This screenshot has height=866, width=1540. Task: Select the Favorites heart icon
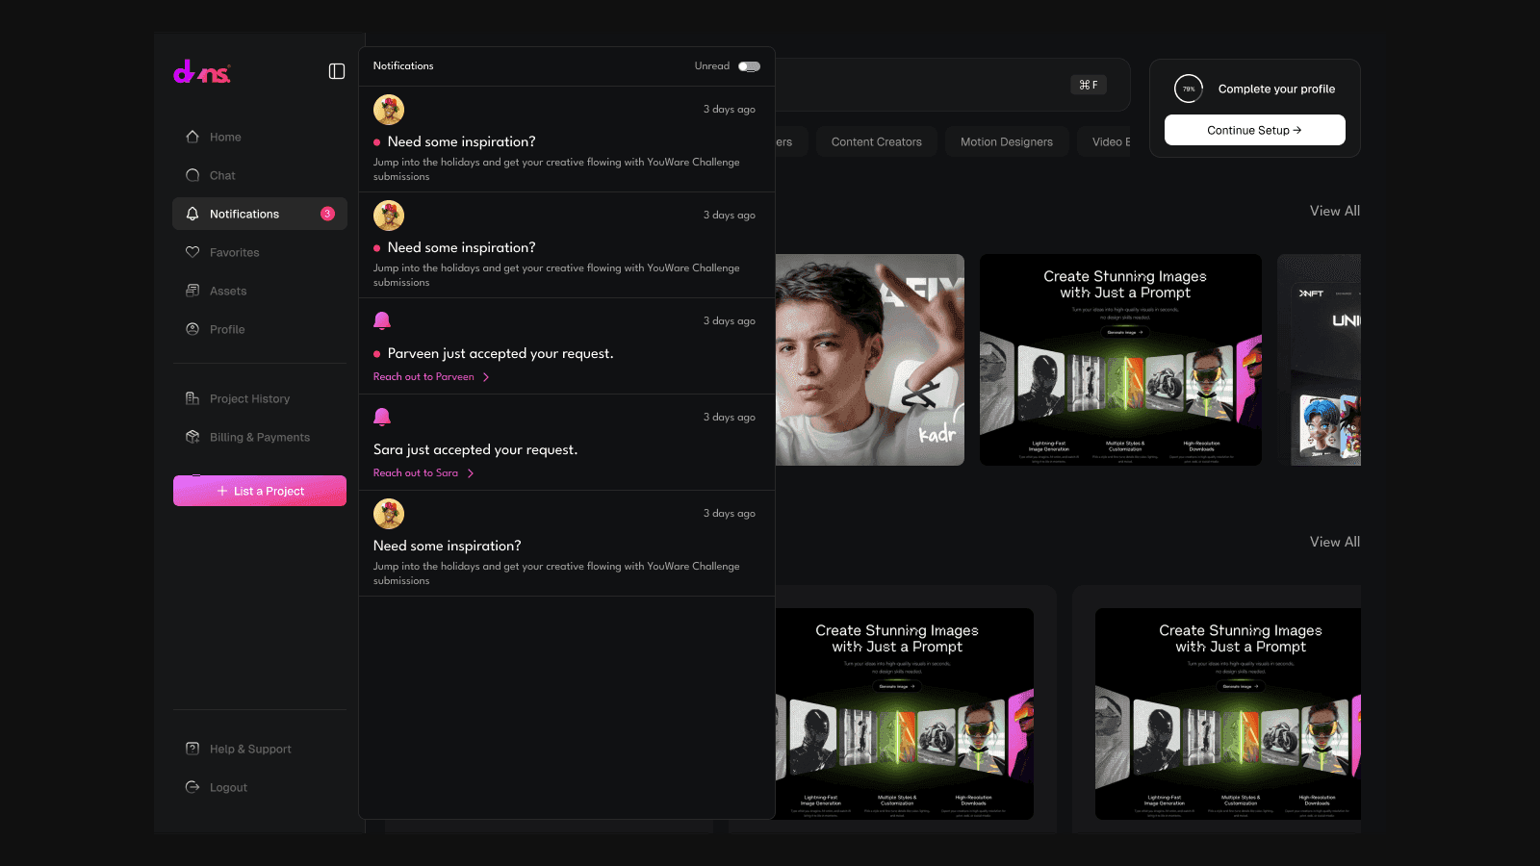[x=192, y=252]
